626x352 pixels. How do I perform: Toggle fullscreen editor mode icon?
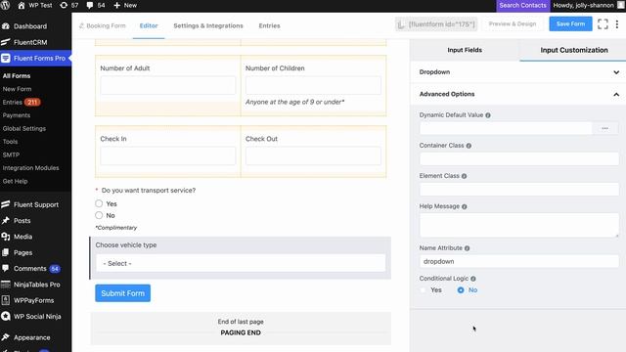(x=603, y=23)
